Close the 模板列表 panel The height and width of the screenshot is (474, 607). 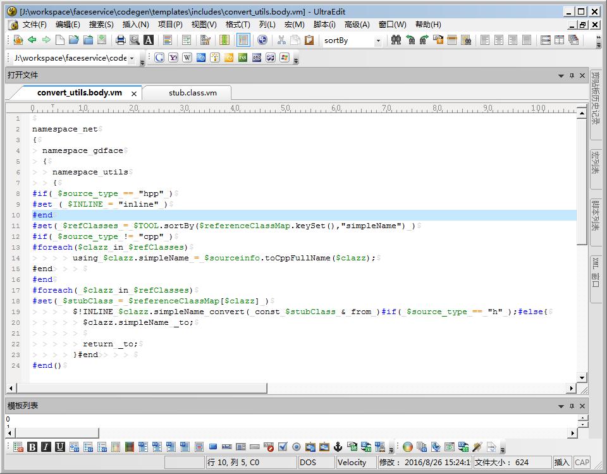582,406
